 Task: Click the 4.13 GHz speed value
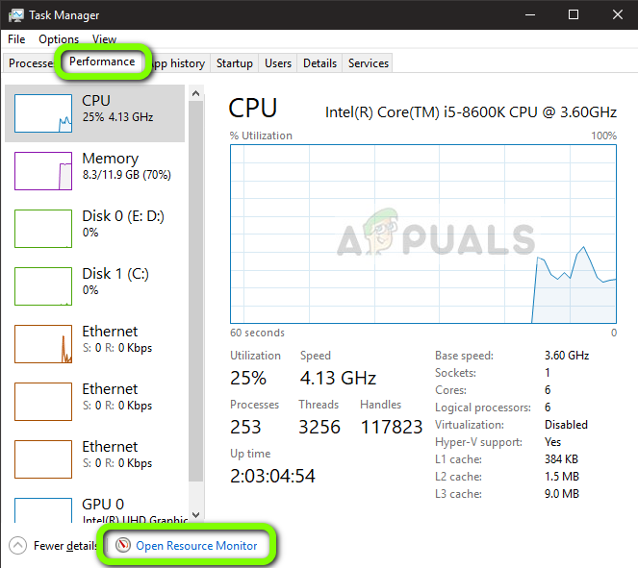coord(338,378)
